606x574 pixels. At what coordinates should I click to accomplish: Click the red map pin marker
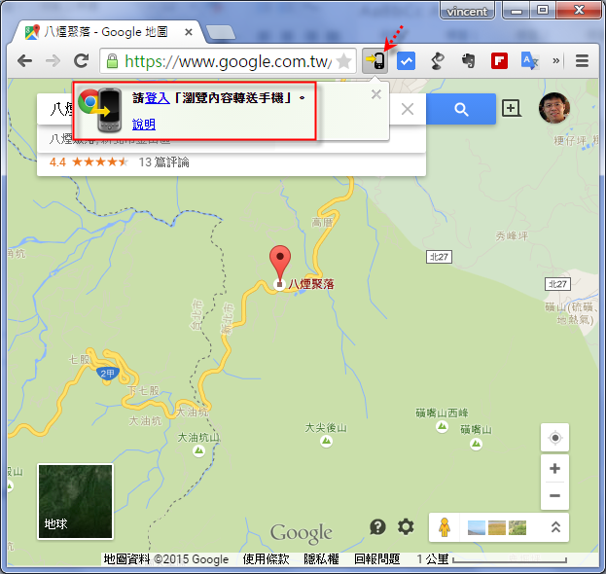[x=280, y=266]
